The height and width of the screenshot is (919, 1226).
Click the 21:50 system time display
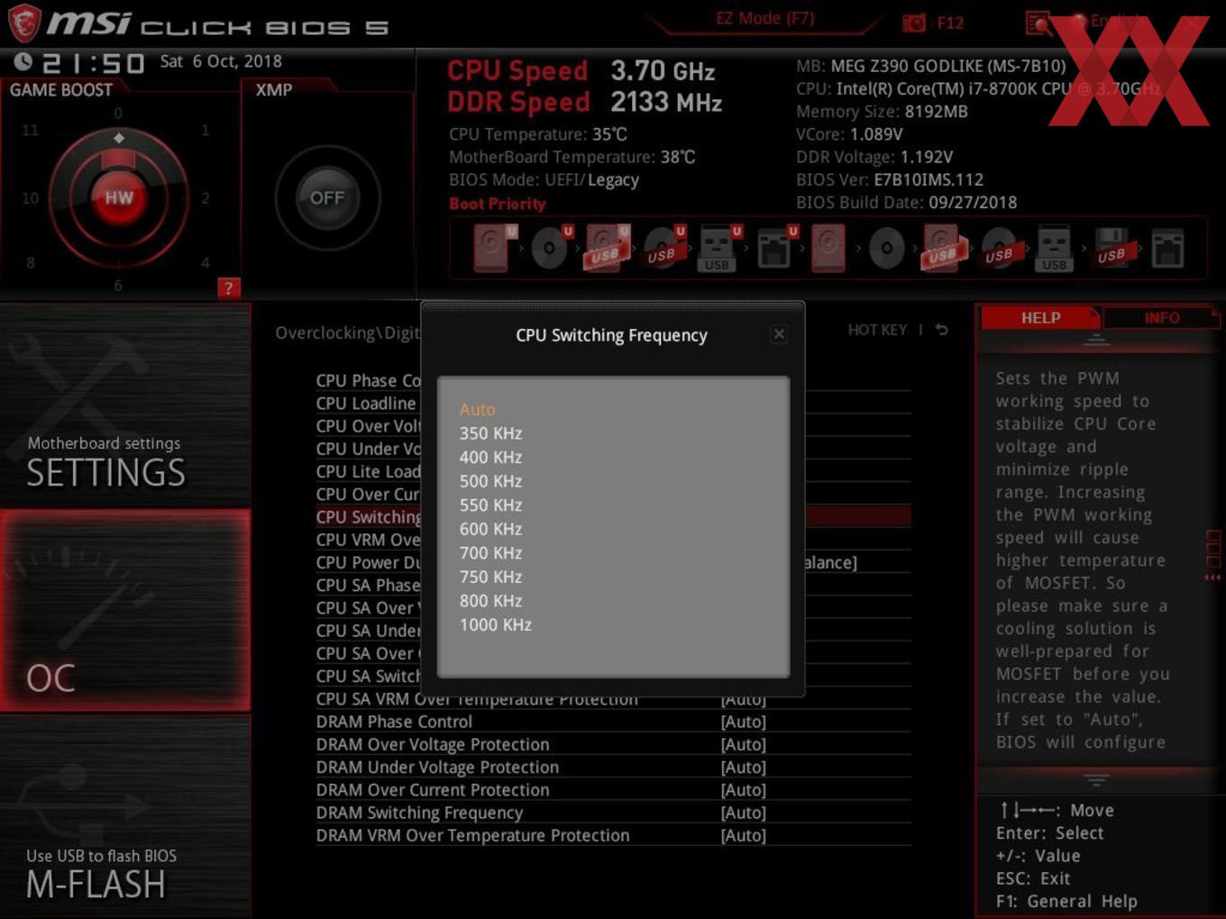(x=93, y=63)
